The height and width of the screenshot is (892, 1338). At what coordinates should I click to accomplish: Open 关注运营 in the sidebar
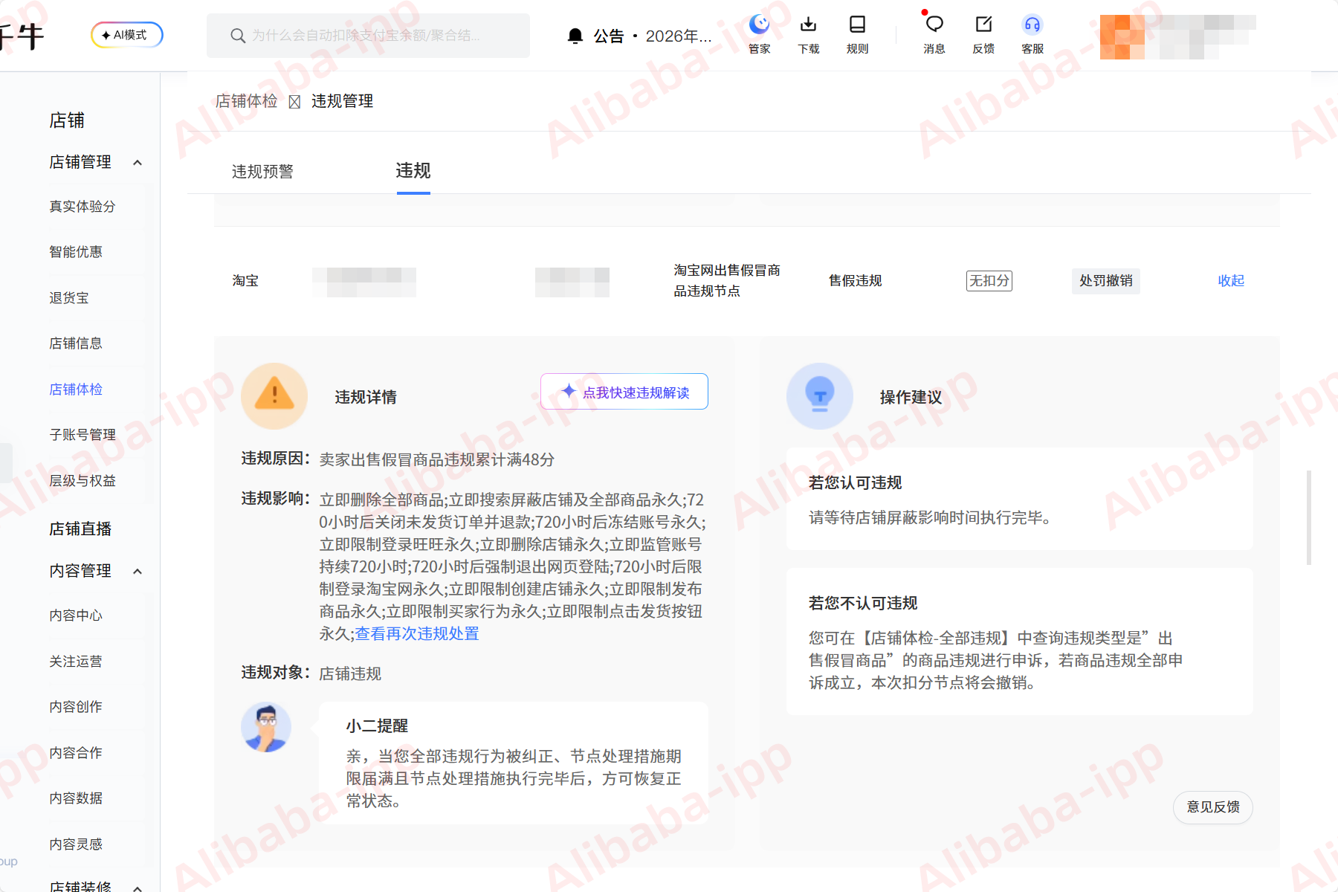(76, 661)
